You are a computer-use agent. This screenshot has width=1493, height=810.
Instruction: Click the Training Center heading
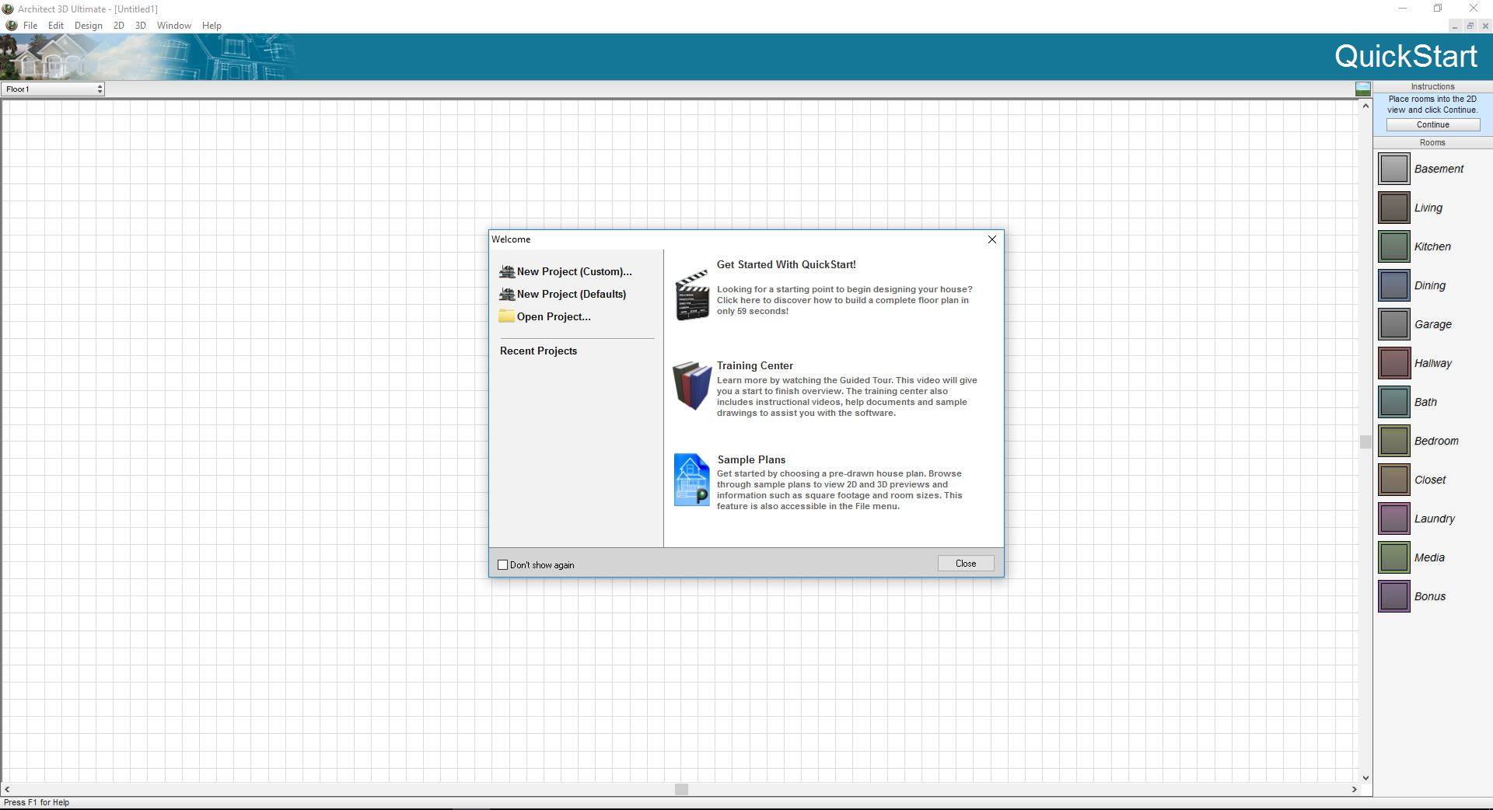click(755, 365)
